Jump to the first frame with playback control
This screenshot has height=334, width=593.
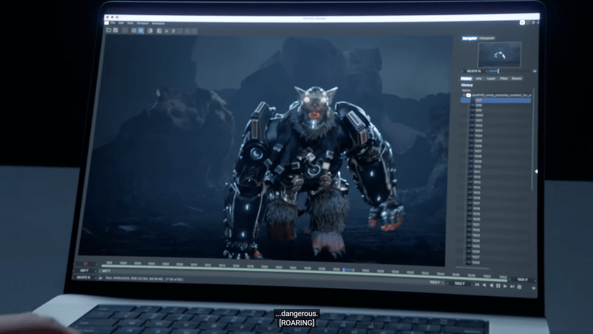[x=477, y=285]
